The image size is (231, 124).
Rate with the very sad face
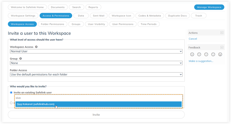tap(192, 54)
